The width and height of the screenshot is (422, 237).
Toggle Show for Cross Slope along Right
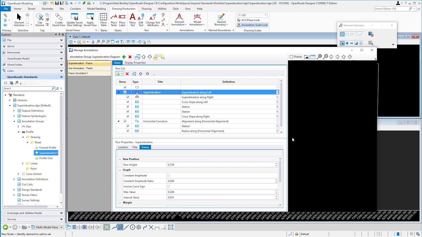[128, 116]
